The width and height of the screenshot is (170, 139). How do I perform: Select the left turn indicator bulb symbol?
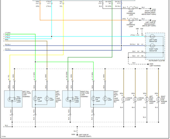click(152, 37)
